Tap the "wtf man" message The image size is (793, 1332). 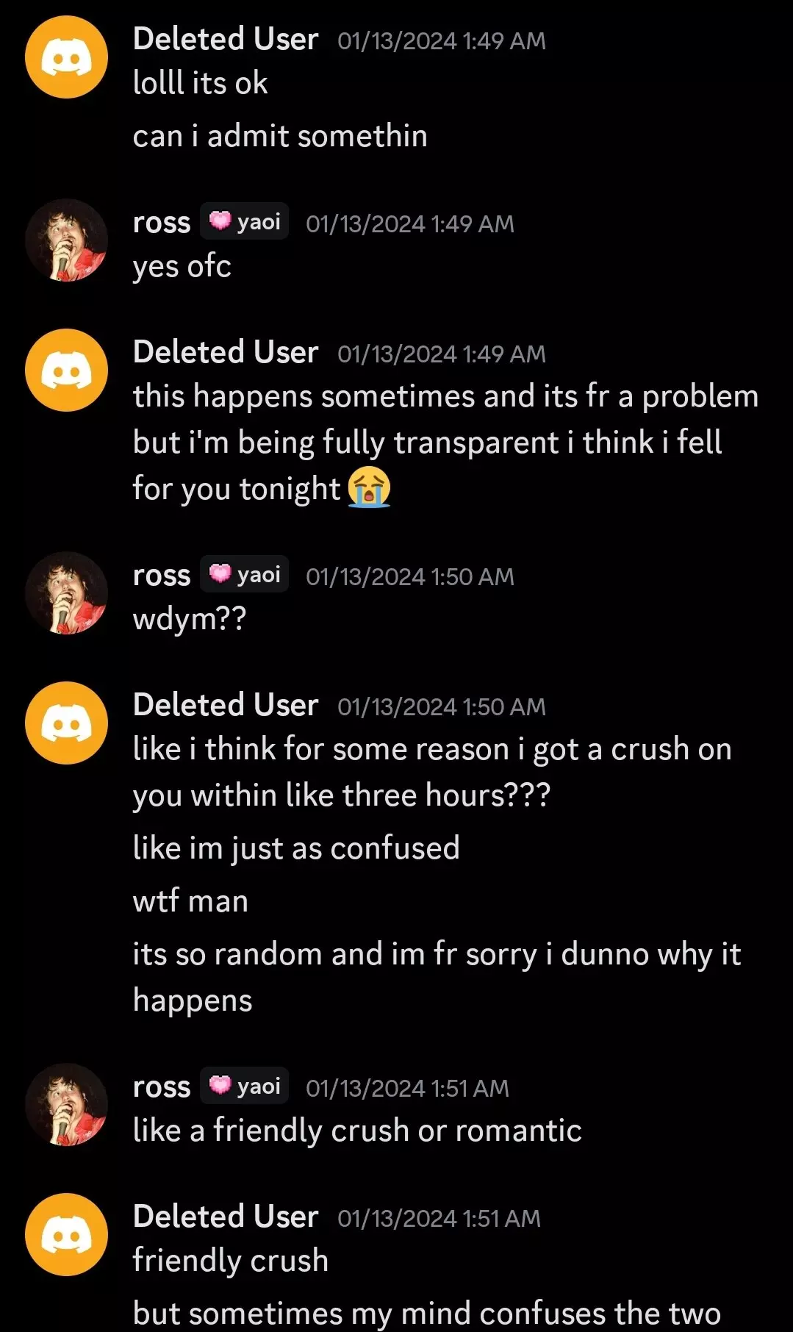190,901
